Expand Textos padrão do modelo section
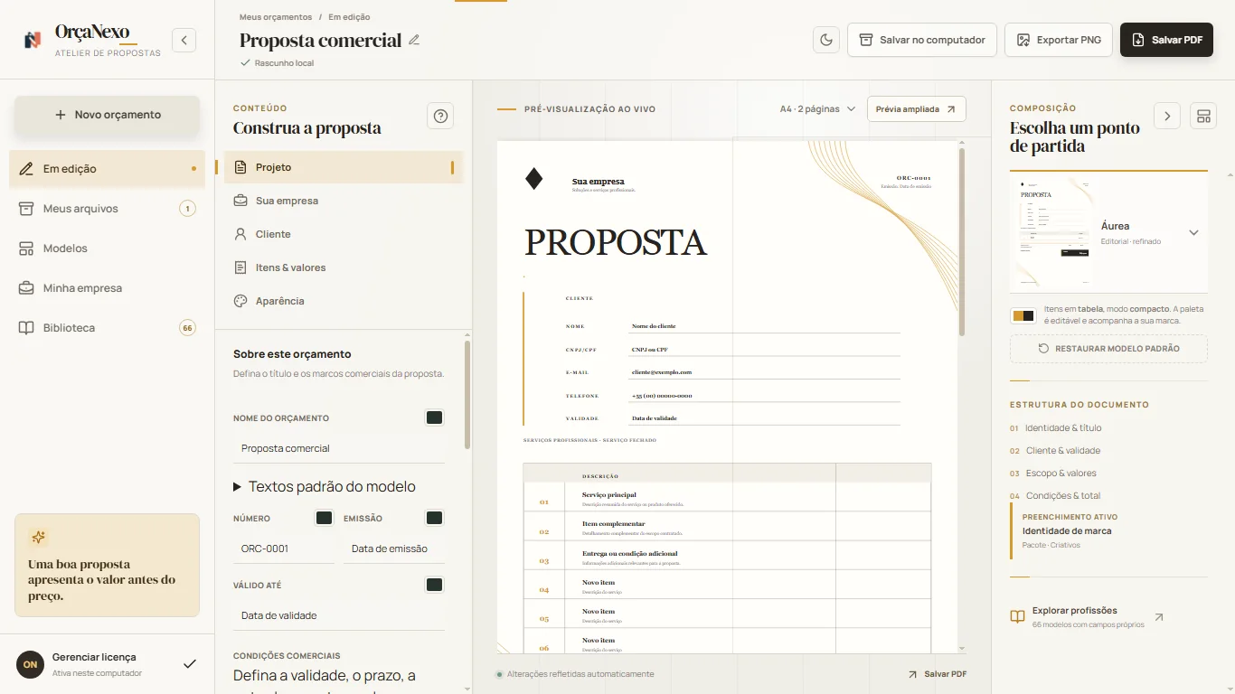The height and width of the screenshot is (694, 1235). (x=325, y=486)
